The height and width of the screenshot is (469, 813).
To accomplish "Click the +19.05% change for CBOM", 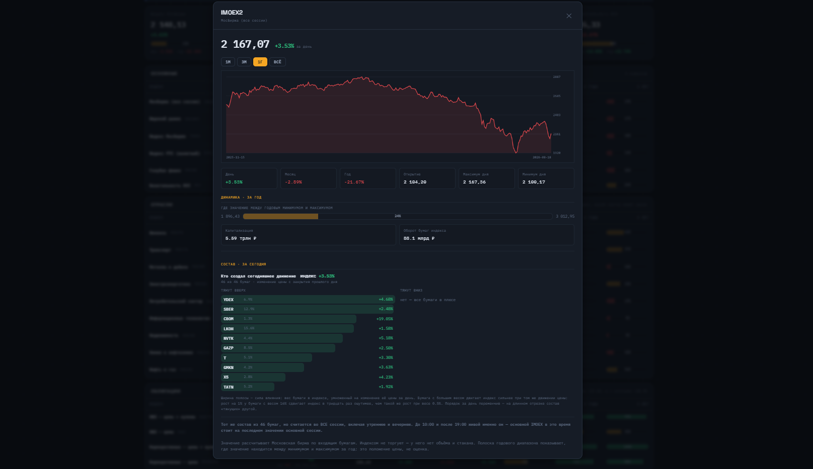I will (x=385, y=319).
